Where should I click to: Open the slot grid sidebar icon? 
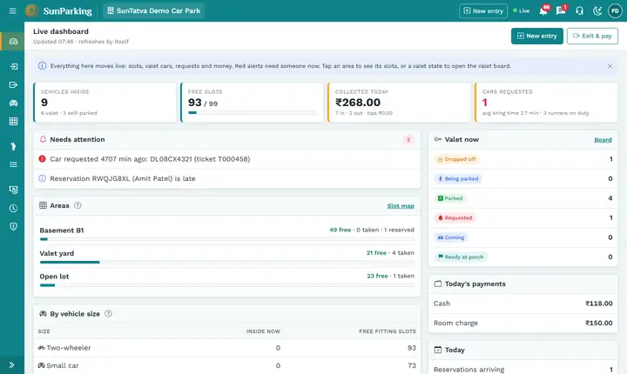(13, 122)
